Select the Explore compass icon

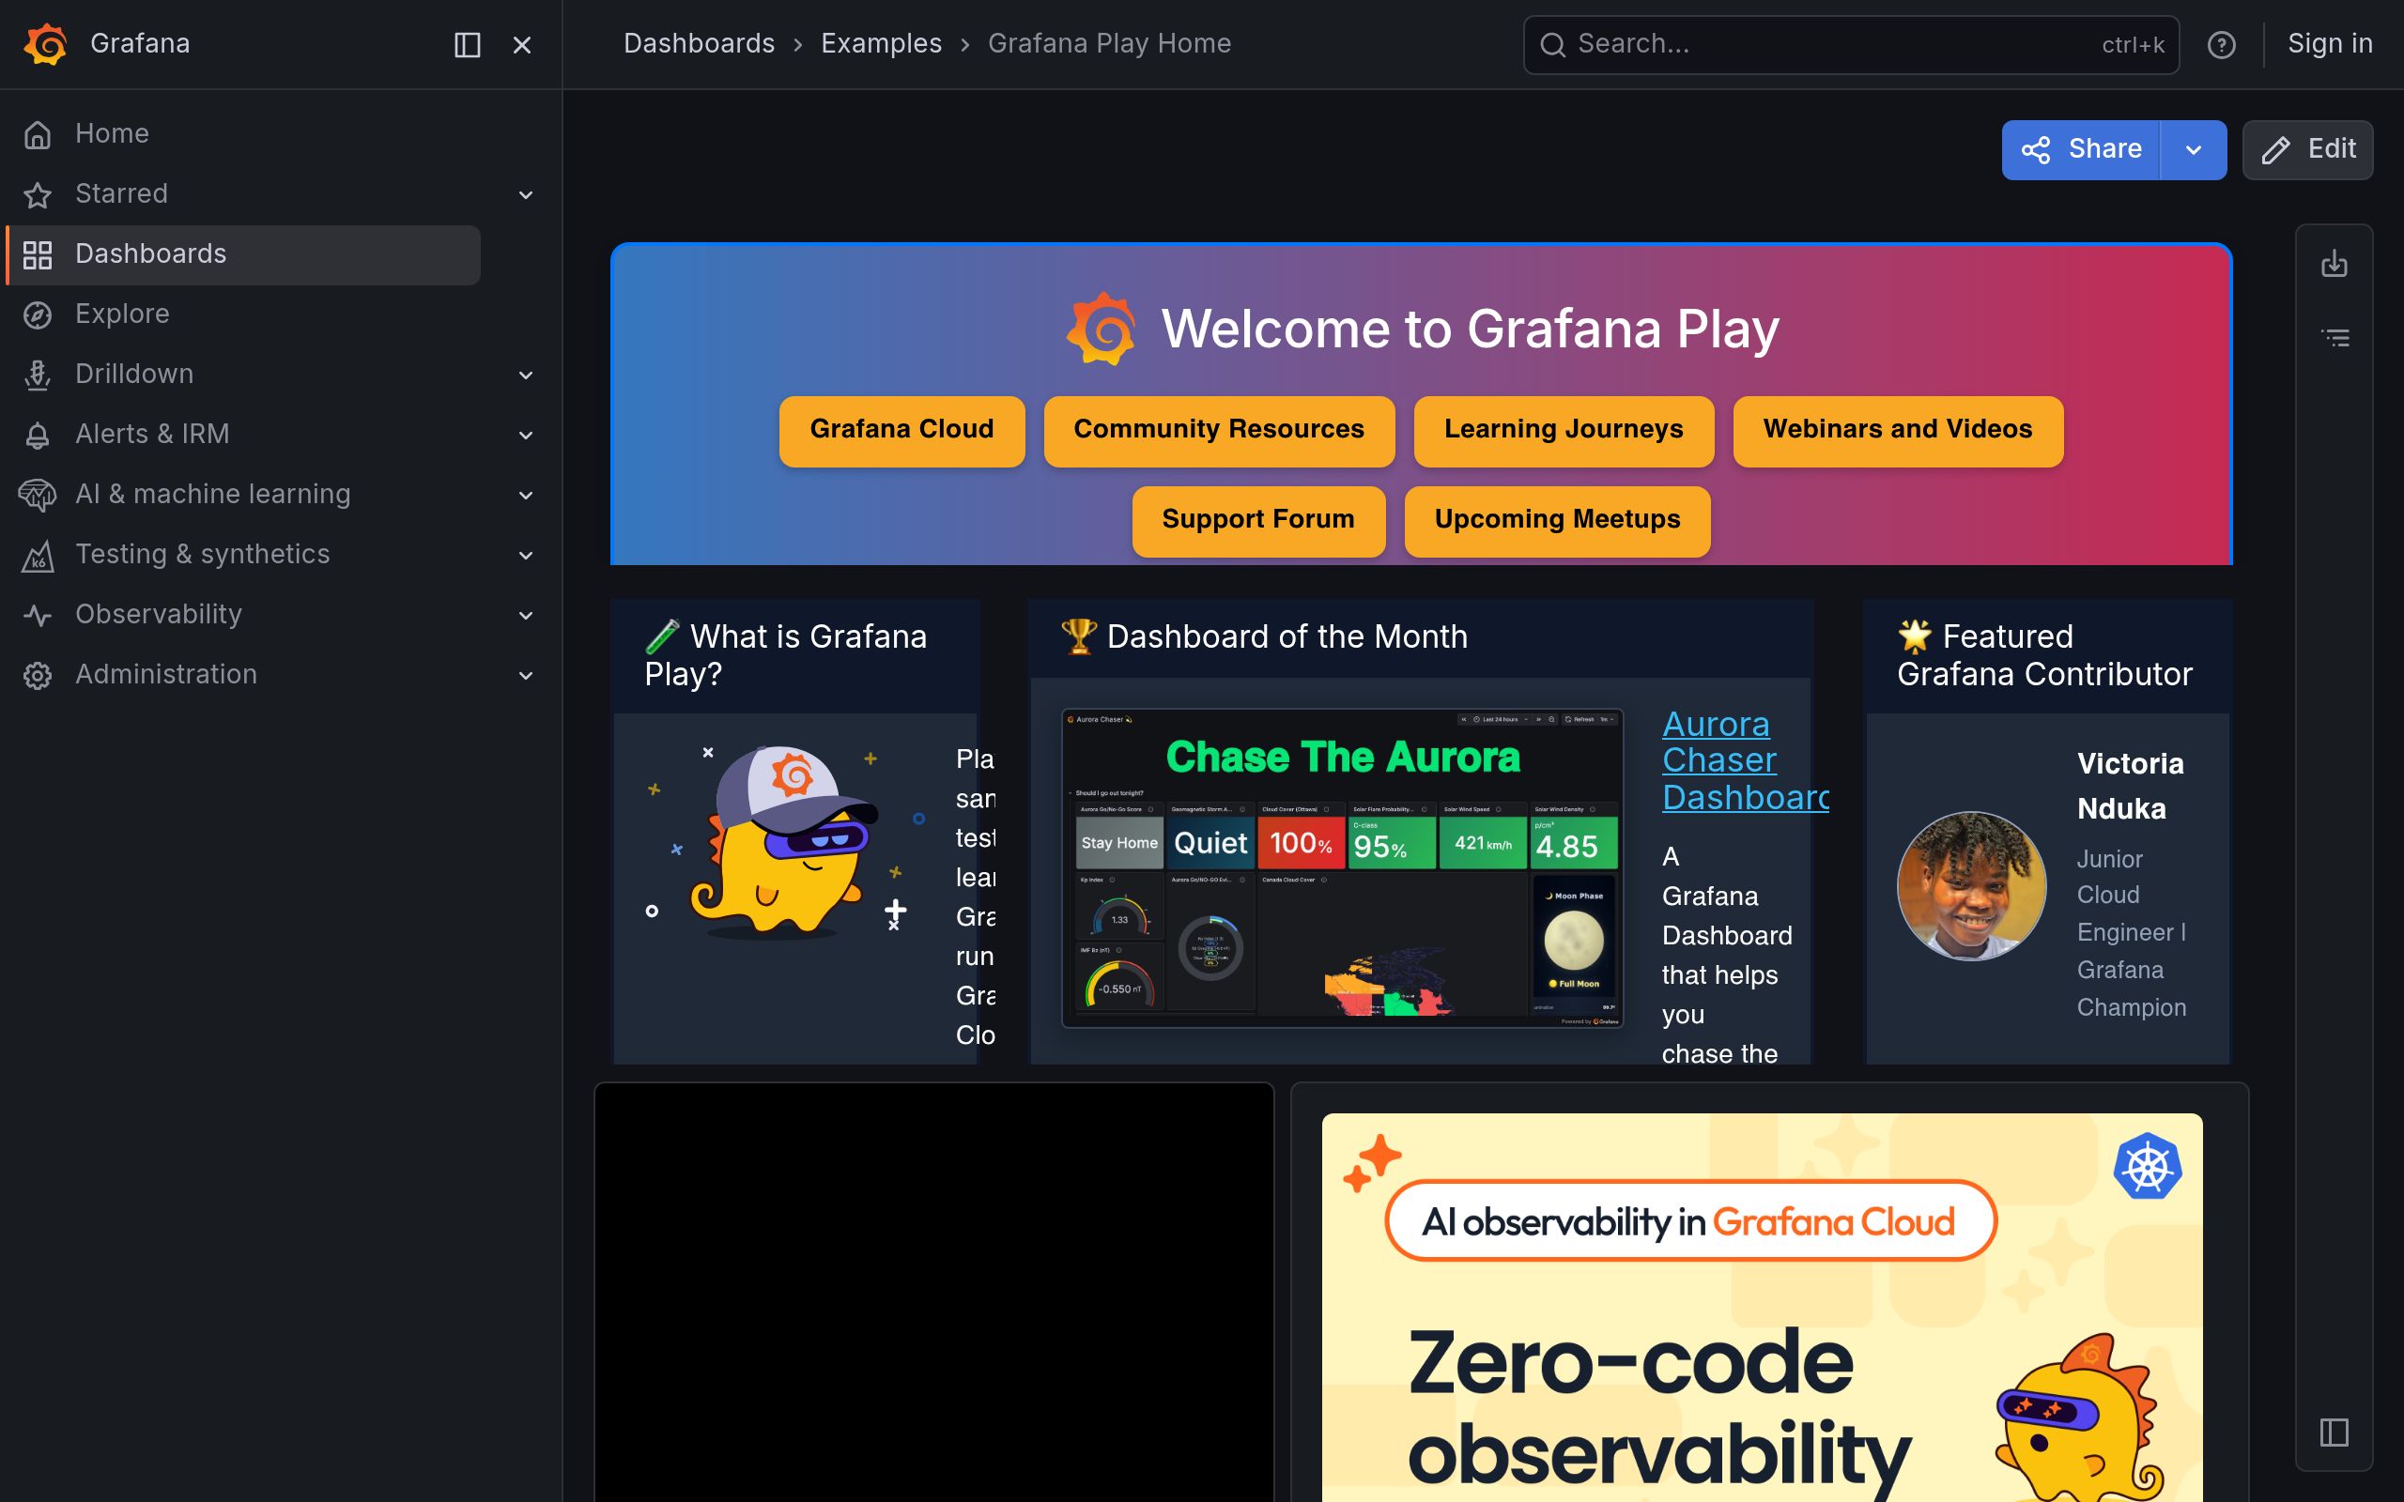(x=38, y=314)
